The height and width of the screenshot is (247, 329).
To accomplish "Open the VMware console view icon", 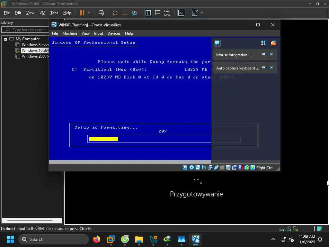I will point(181,13).
